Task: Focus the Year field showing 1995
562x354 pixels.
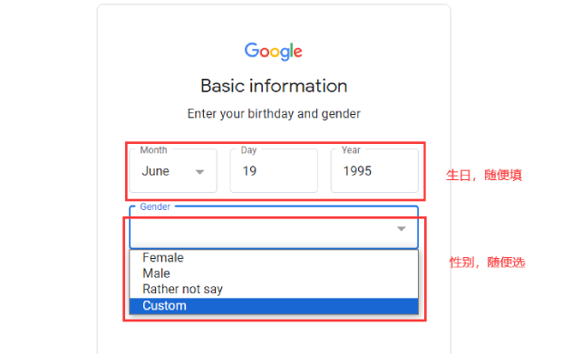Action: 374,171
